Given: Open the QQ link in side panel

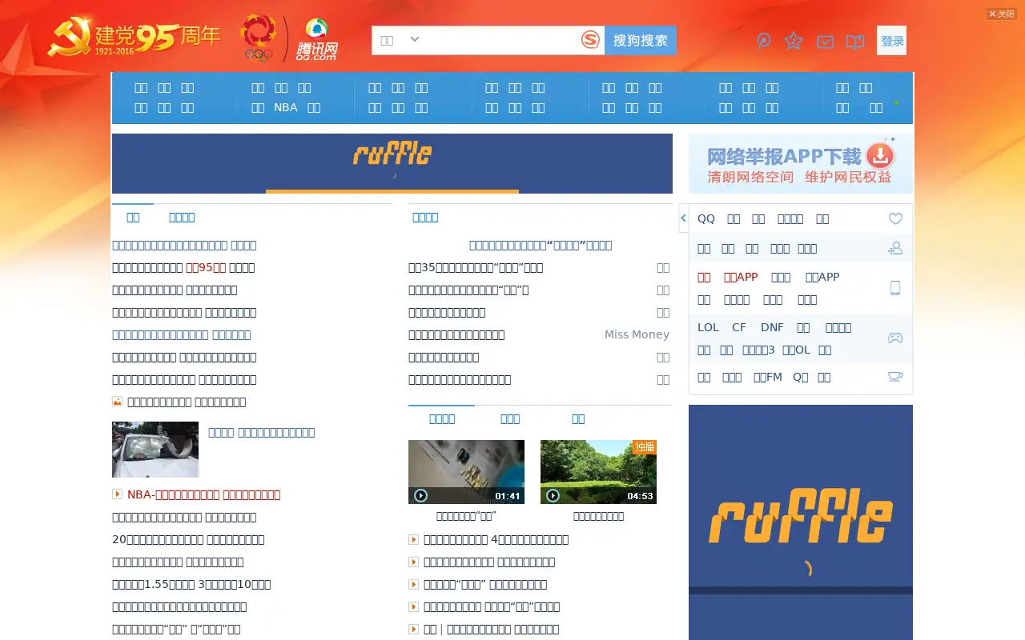Looking at the screenshot, I should [706, 218].
